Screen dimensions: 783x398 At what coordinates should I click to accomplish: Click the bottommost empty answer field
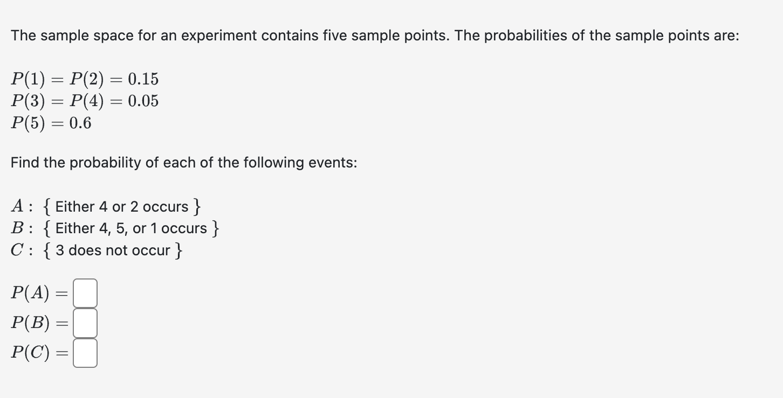[x=85, y=353]
